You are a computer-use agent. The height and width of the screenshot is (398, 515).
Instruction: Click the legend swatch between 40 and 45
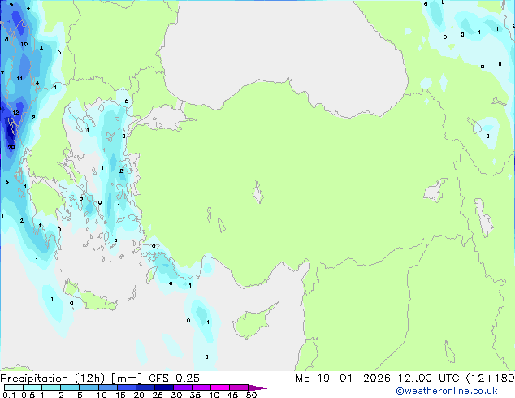point(220,387)
